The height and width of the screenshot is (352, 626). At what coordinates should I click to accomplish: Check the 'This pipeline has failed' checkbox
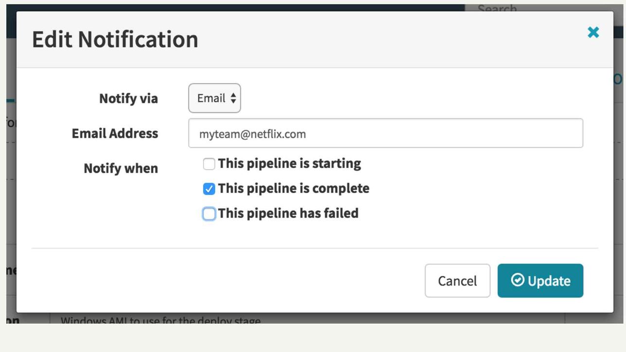(209, 214)
